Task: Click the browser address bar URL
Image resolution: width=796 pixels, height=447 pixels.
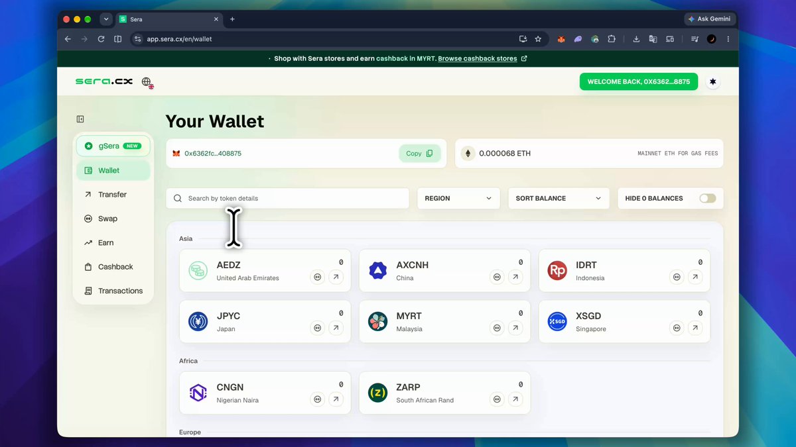Action: pyautogui.click(x=179, y=39)
